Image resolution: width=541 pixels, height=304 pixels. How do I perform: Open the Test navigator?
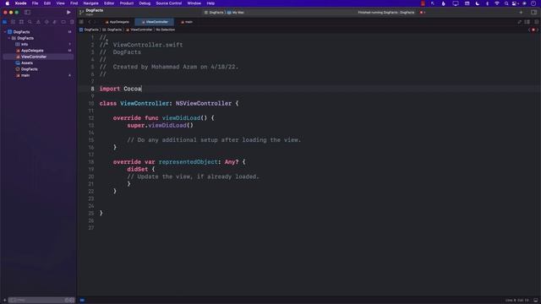click(46, 22)
